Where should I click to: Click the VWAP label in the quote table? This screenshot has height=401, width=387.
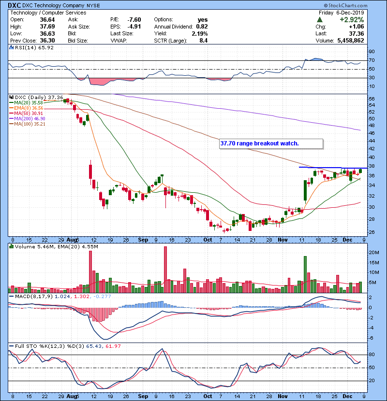(119, 41)
